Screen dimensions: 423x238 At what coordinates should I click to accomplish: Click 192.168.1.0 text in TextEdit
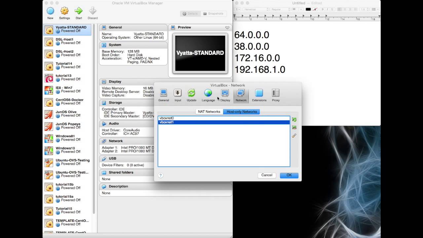click(x=260, y=69)
